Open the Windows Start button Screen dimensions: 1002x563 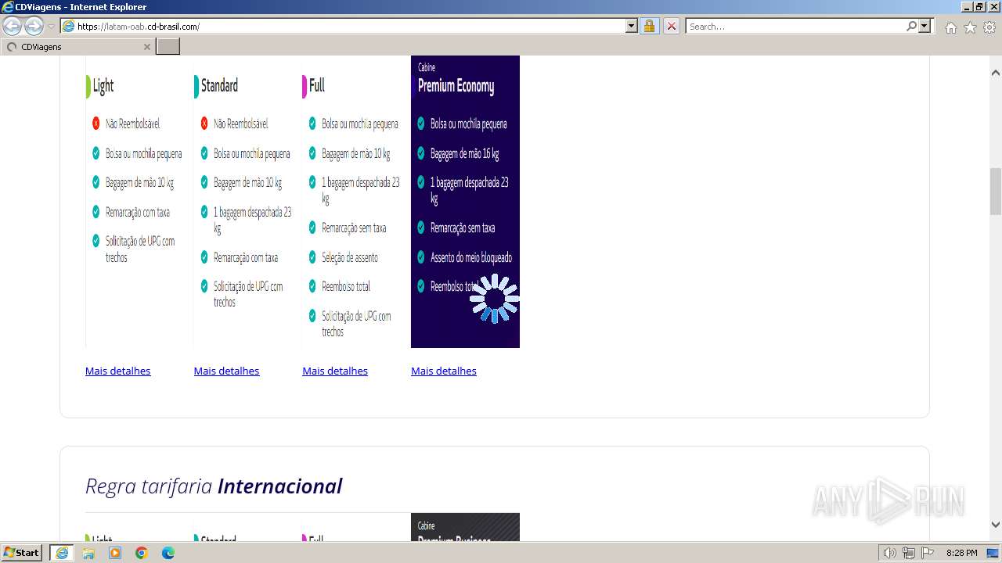point(22,553)
